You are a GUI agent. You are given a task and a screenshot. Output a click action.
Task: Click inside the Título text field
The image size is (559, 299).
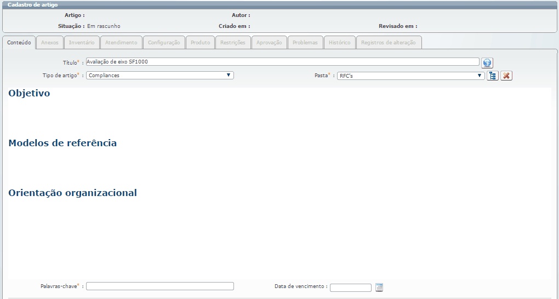pyautogui.click(x=282, y=62)
